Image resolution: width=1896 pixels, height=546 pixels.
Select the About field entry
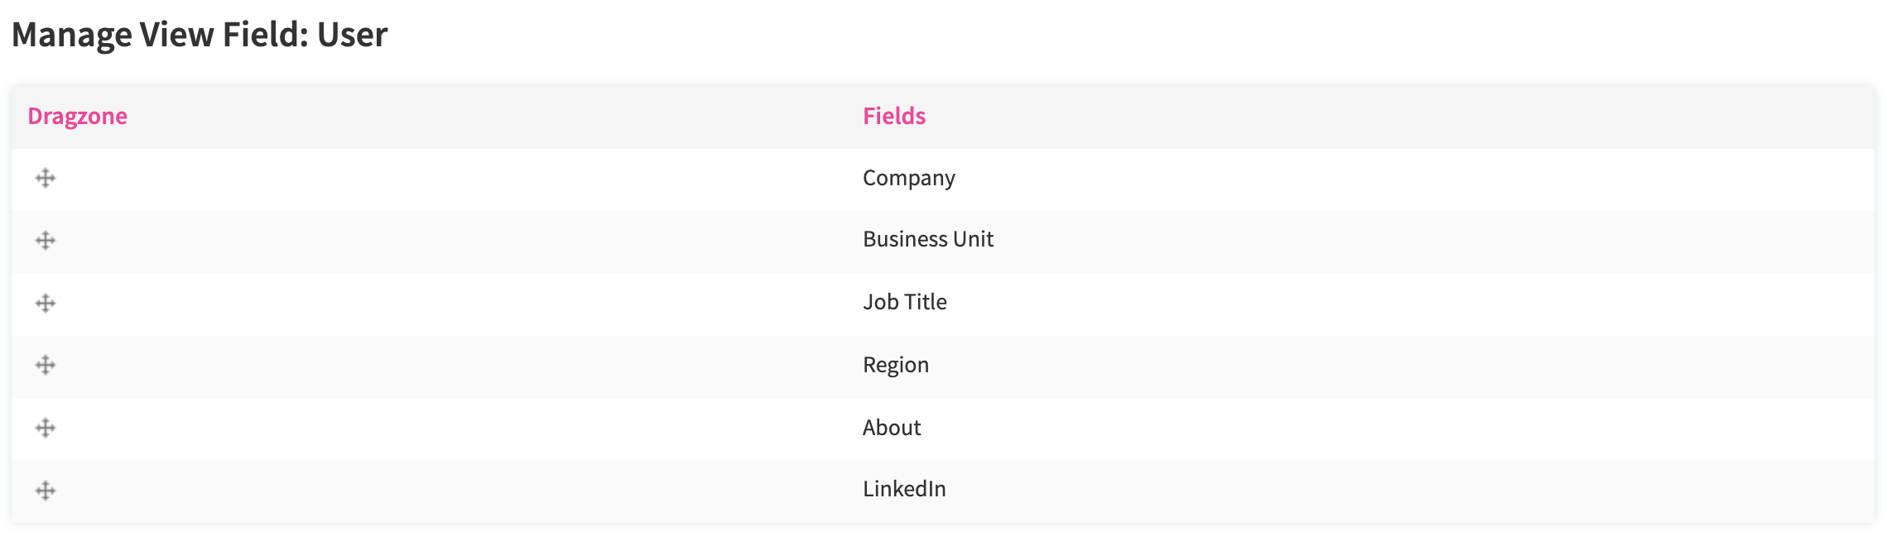(892, 428)
